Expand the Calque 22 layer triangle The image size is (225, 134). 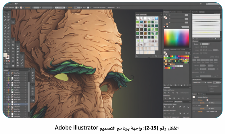pyautogui.click(x=10, y=107)
